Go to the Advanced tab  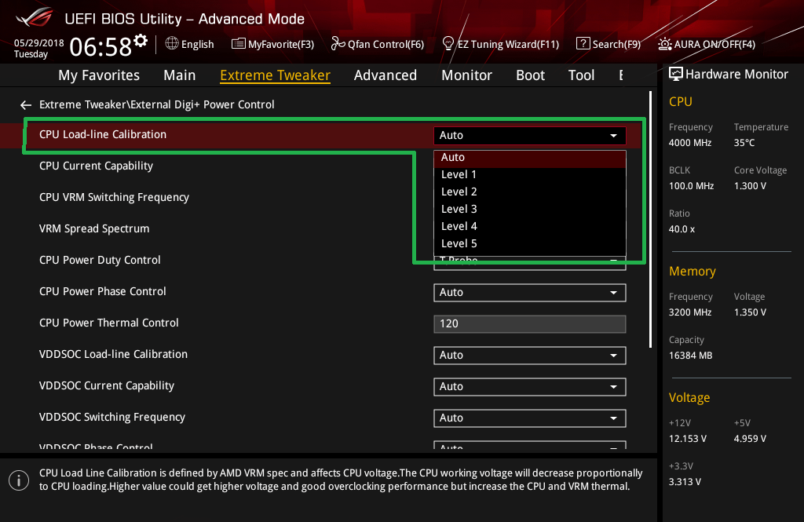[386, 75]
